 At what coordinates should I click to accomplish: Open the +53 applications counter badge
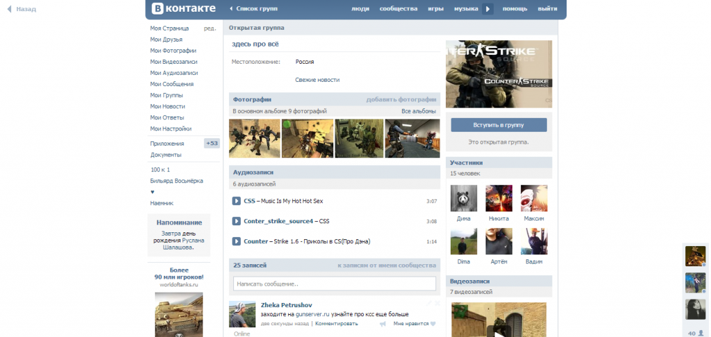pos(212,144)
